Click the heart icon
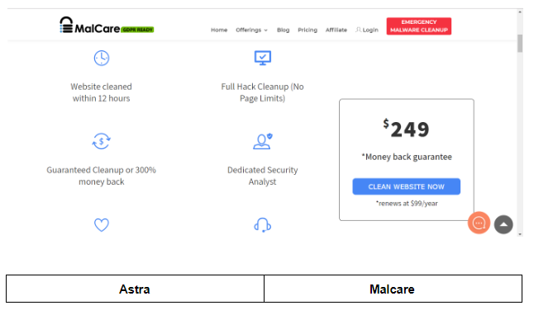Screen dimensions: 534x315 [x=102, y=224]
